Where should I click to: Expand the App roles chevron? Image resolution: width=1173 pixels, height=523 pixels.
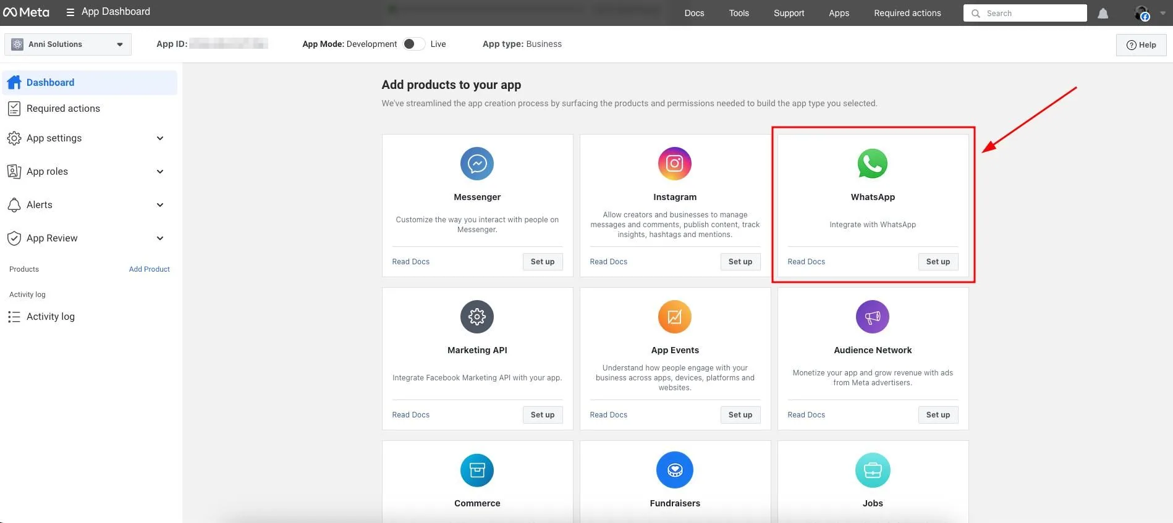coord(160,172)
